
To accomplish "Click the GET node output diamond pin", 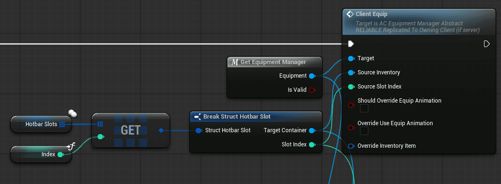I will point(161,130).
